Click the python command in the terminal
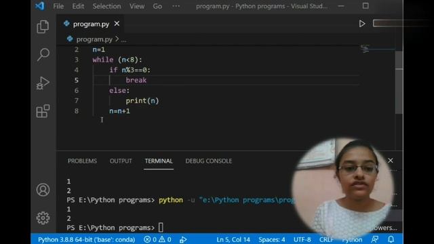This screenshot has height=244, width=434. (171, 200)
